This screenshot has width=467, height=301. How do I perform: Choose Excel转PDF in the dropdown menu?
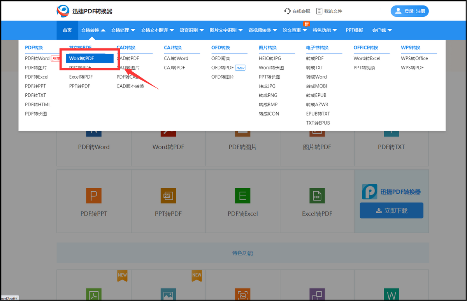tap(81, 77)
